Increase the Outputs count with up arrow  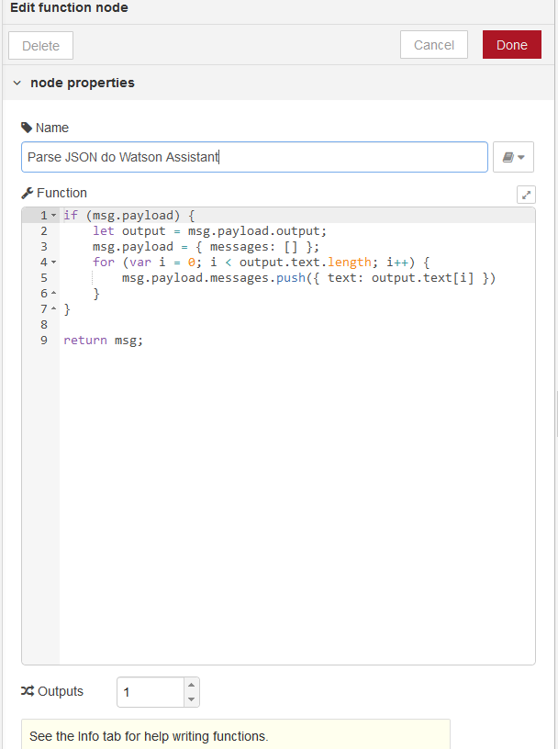pyautogui.click(x=191, y=685)
